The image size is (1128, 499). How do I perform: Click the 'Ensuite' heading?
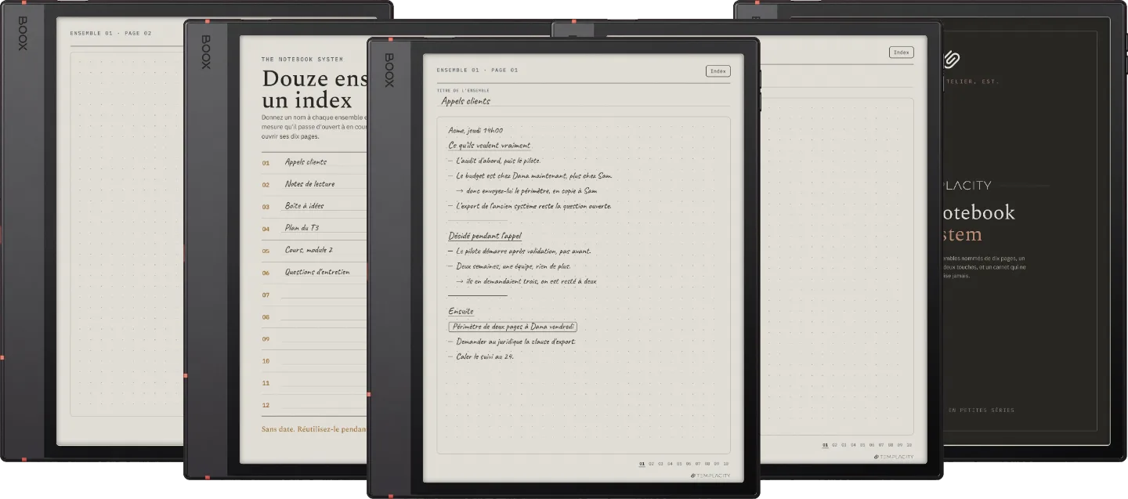pyautogui.click(x=461, y=312)
